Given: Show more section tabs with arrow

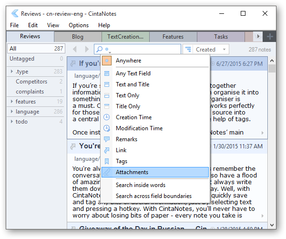Looking at the screenshot, I should [258, 37].
